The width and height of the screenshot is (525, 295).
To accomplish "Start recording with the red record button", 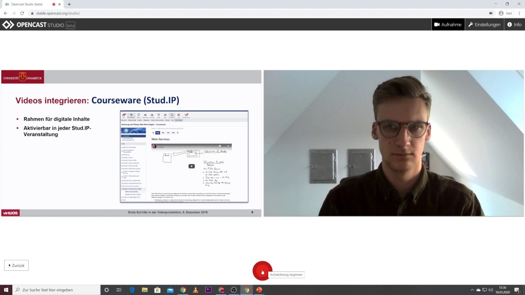I will coord(262,271).
